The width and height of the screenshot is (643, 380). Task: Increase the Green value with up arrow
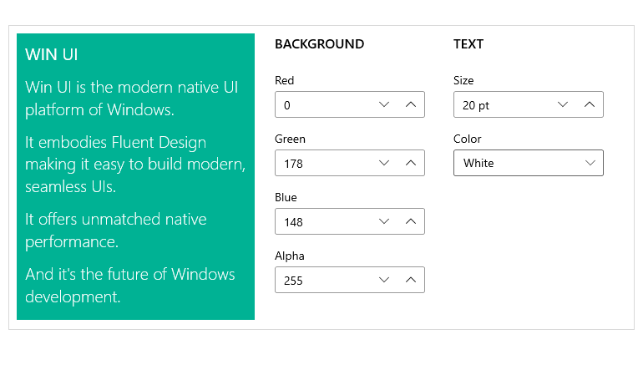pos(411,163)
